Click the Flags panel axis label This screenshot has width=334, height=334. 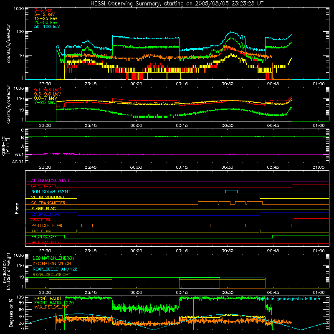pyautogui.click(x=17, y=208)
